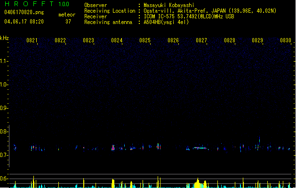This screenshot has height=188, width=296.
Task: Click the 0827 time marker
Action: point(201,40)
